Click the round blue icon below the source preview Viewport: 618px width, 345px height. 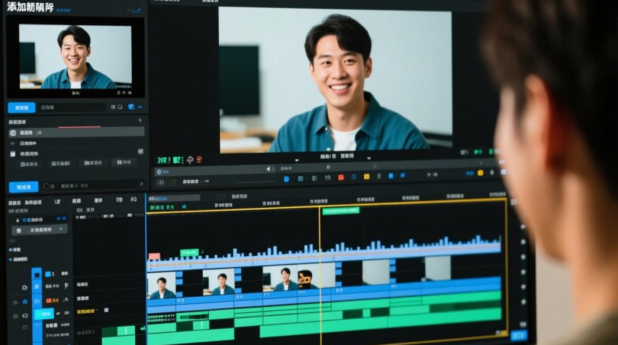click(131, 107)
